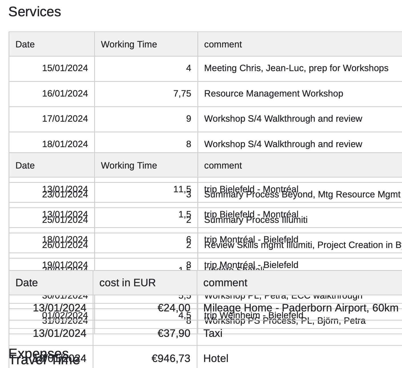This screenshot has height=368, width=402.
Task: Click the Taxi expense comment
Action: pyautogui.click(x=213, y=333)
